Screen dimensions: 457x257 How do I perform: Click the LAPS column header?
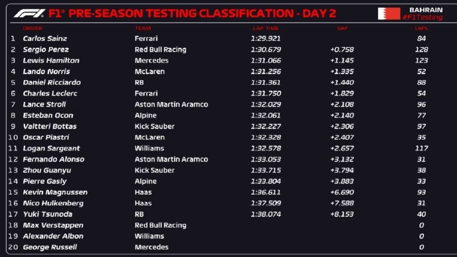coord(421,28)
